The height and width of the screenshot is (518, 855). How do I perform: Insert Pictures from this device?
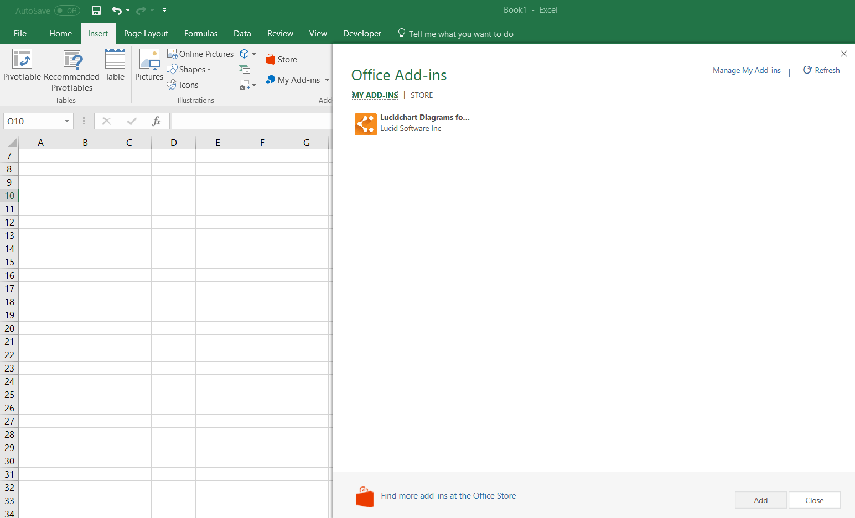(x=148, y=66)
